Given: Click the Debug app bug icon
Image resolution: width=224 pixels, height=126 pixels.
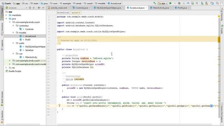Looking at the screenshot, I should [x=179, y=3].
